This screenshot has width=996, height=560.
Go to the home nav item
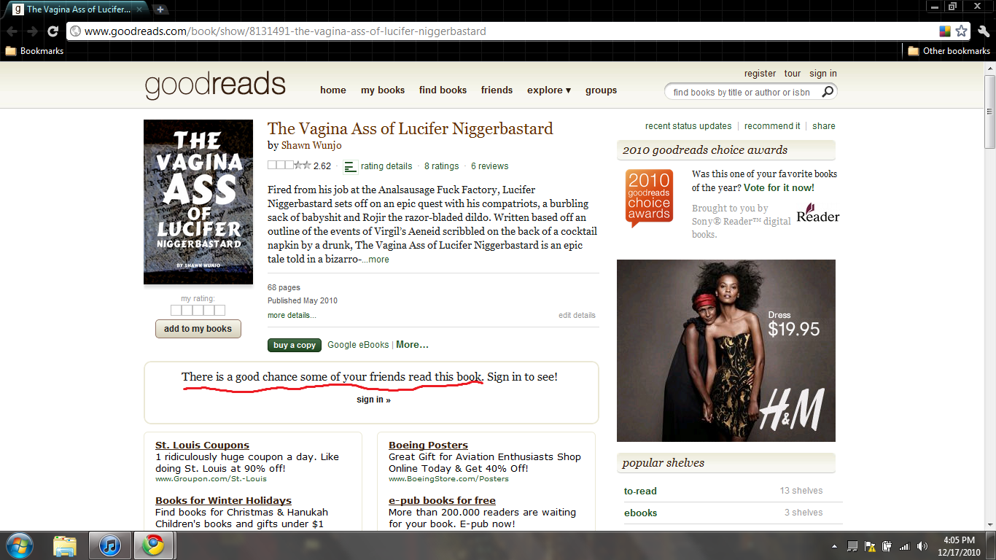pyautogui.click(x=333, y=90)
